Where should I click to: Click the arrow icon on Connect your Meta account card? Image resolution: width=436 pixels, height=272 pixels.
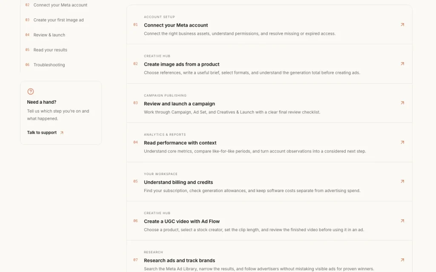402,25
